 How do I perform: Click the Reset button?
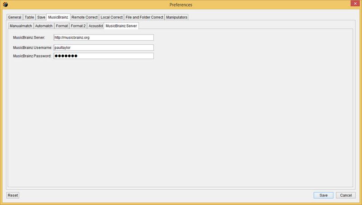pos(13,195)
